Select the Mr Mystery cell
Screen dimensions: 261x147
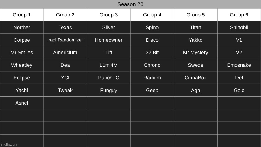pos(196,53)
